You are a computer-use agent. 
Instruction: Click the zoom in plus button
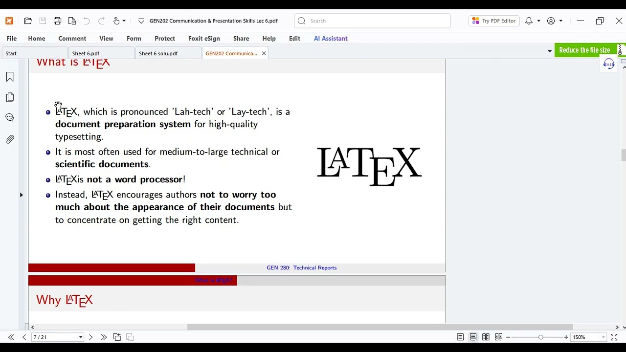pos(566,337)
